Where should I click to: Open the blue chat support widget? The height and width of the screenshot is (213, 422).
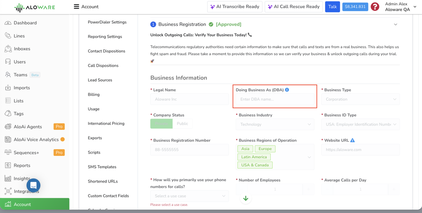(x=33, y=185)
